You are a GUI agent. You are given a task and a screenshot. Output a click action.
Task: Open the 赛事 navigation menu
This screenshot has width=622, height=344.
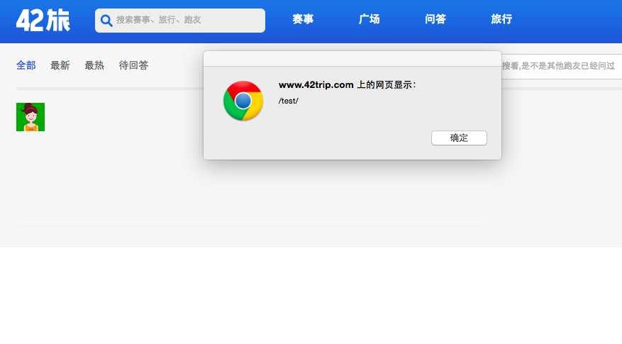click(x=303, y=19)
